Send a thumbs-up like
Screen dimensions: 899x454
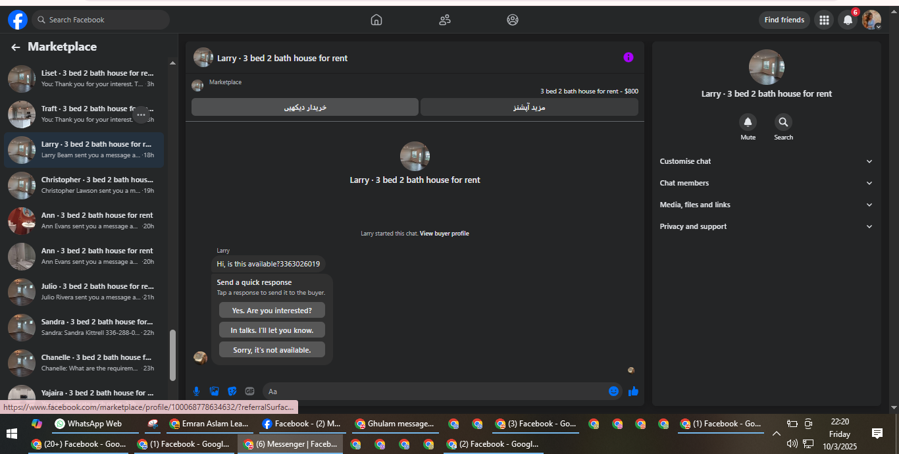coord(633,391)
